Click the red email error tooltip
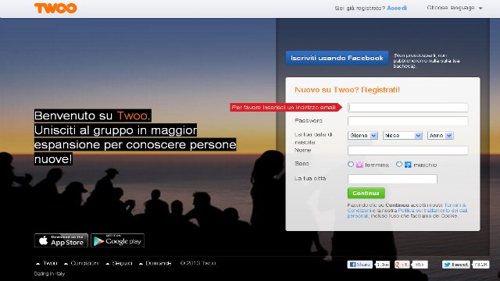500x281 pixels. click(286, 108)
